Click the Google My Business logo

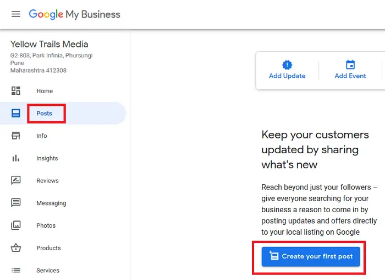coord(74,14)
